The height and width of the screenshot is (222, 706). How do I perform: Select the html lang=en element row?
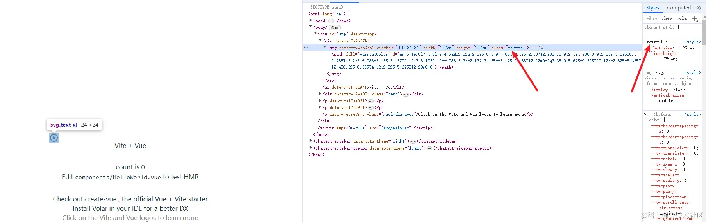coord(327,14)
